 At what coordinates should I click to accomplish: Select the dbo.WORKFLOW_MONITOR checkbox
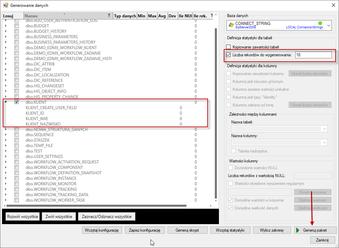[x=17, y=184]
